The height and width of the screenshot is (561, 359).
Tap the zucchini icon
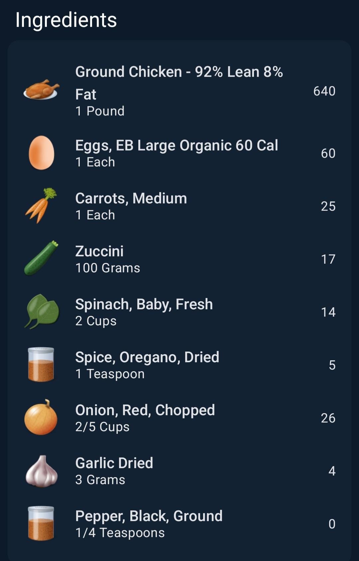[41, 258]
